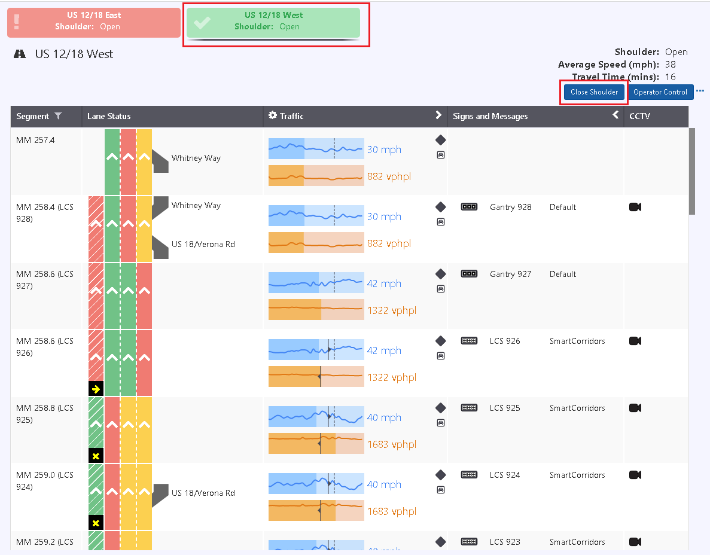Click diamond icon in LCS 925 row
Screen dimensions: 710x555
(441, 408)
